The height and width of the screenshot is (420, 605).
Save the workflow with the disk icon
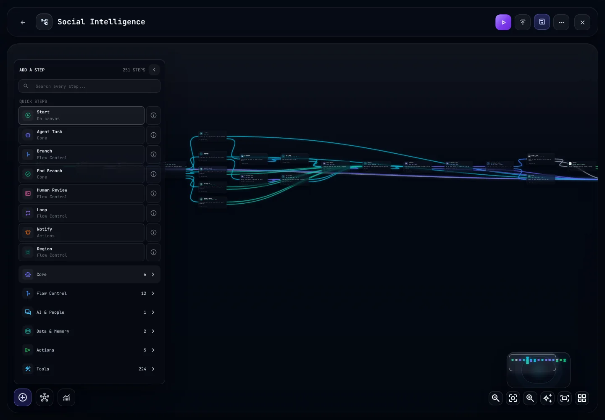[542, 22]
